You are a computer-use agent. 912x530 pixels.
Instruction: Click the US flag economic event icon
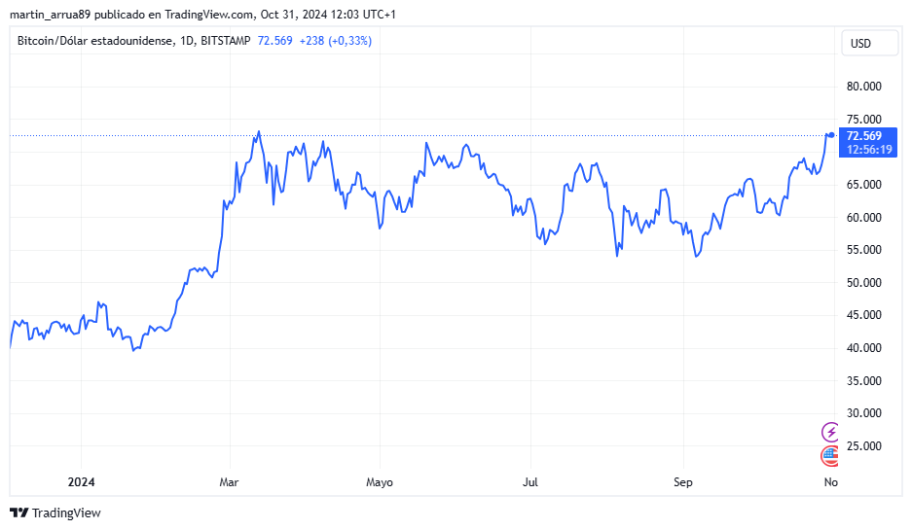tap(830, 456)
